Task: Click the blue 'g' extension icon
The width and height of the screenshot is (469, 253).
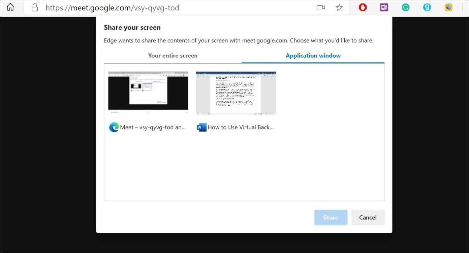Action: [427, 7]
